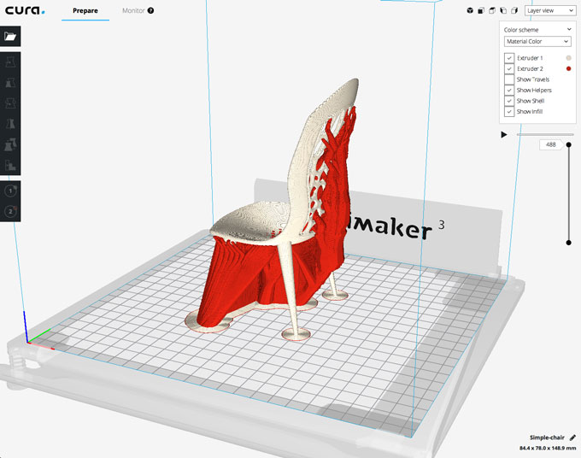
Task: Uncheck the Extruder 1 checkbox
Action: point(509,58)
